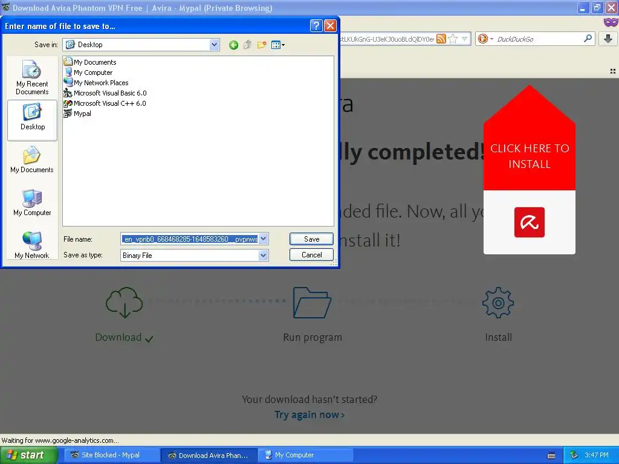Click the Try again now link

[x=309, y=414]
